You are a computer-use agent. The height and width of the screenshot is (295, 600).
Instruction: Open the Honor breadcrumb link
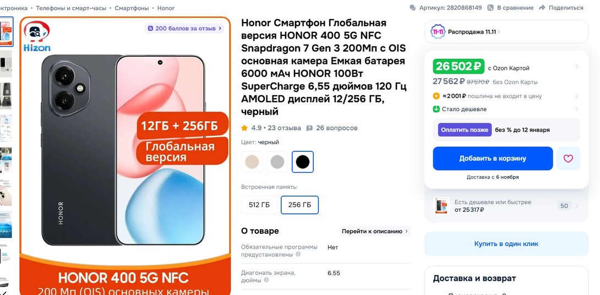pos(166,8)
